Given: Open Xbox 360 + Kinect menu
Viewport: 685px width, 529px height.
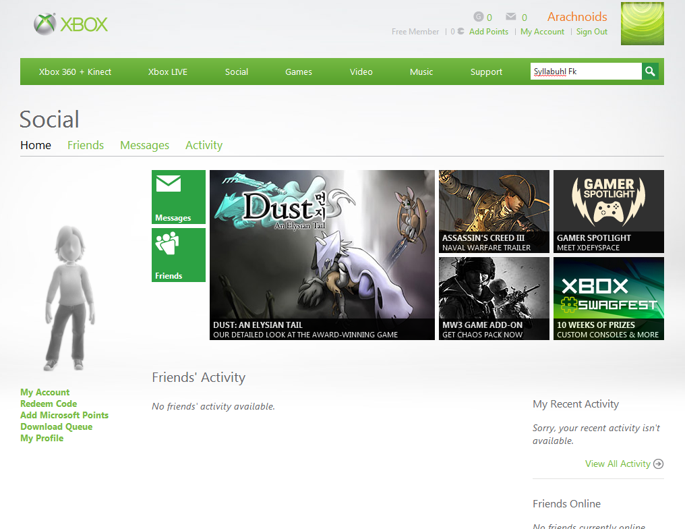Looking at the screenshot, I should click(75, 72).
